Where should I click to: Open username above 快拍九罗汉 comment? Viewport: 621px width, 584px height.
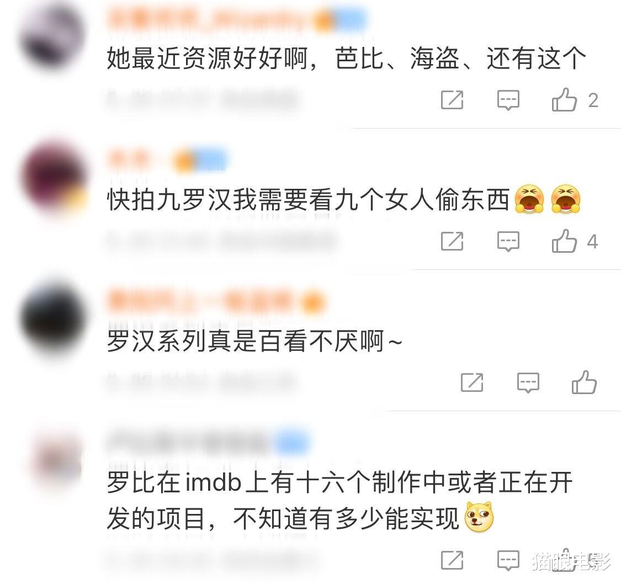point(166,161)
